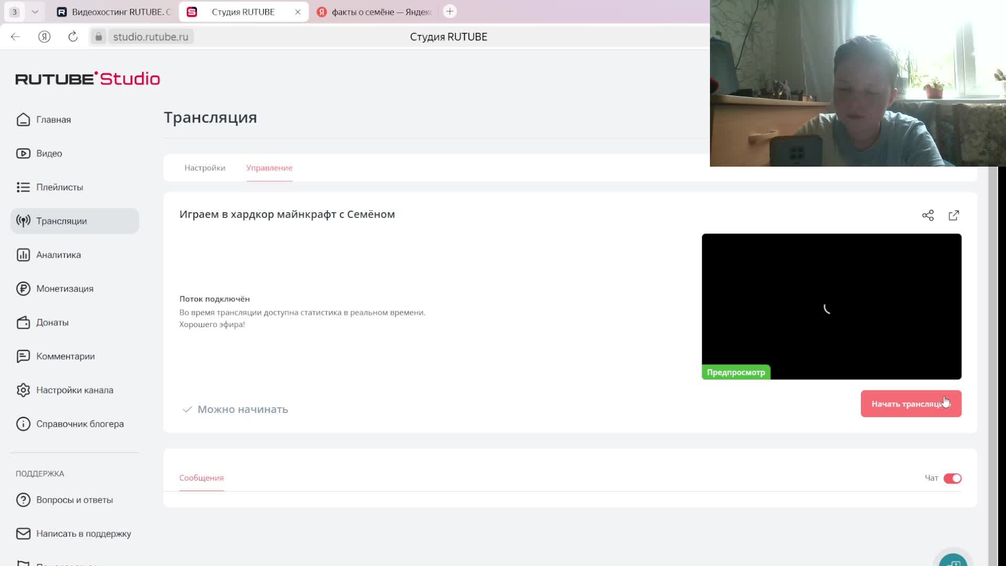Image resolution: width=1006 pixels, height=566 pixels.
Task: Open the Главная home icon in sidebar
Action: [23, 119]
